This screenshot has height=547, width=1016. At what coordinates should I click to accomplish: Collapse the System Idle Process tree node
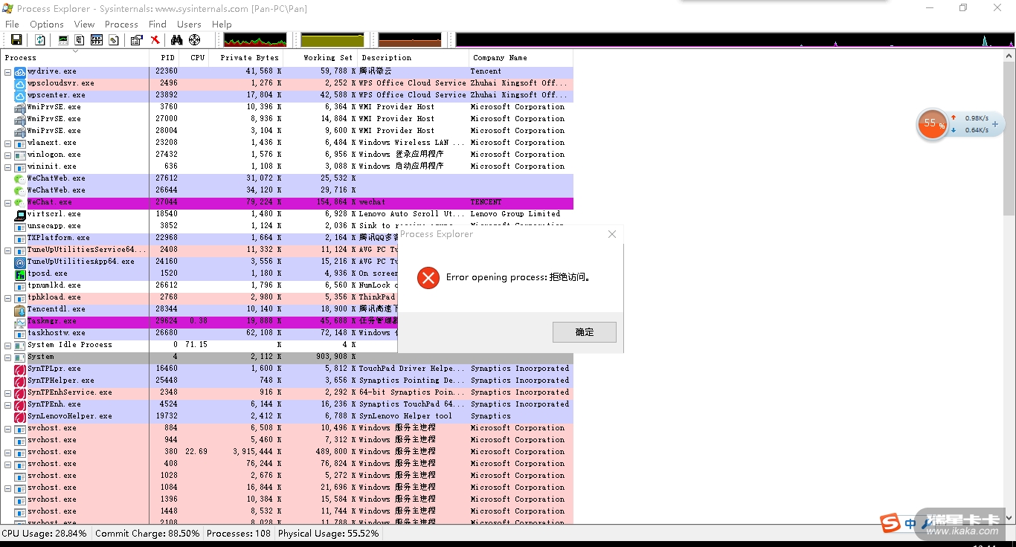point(8,345)
